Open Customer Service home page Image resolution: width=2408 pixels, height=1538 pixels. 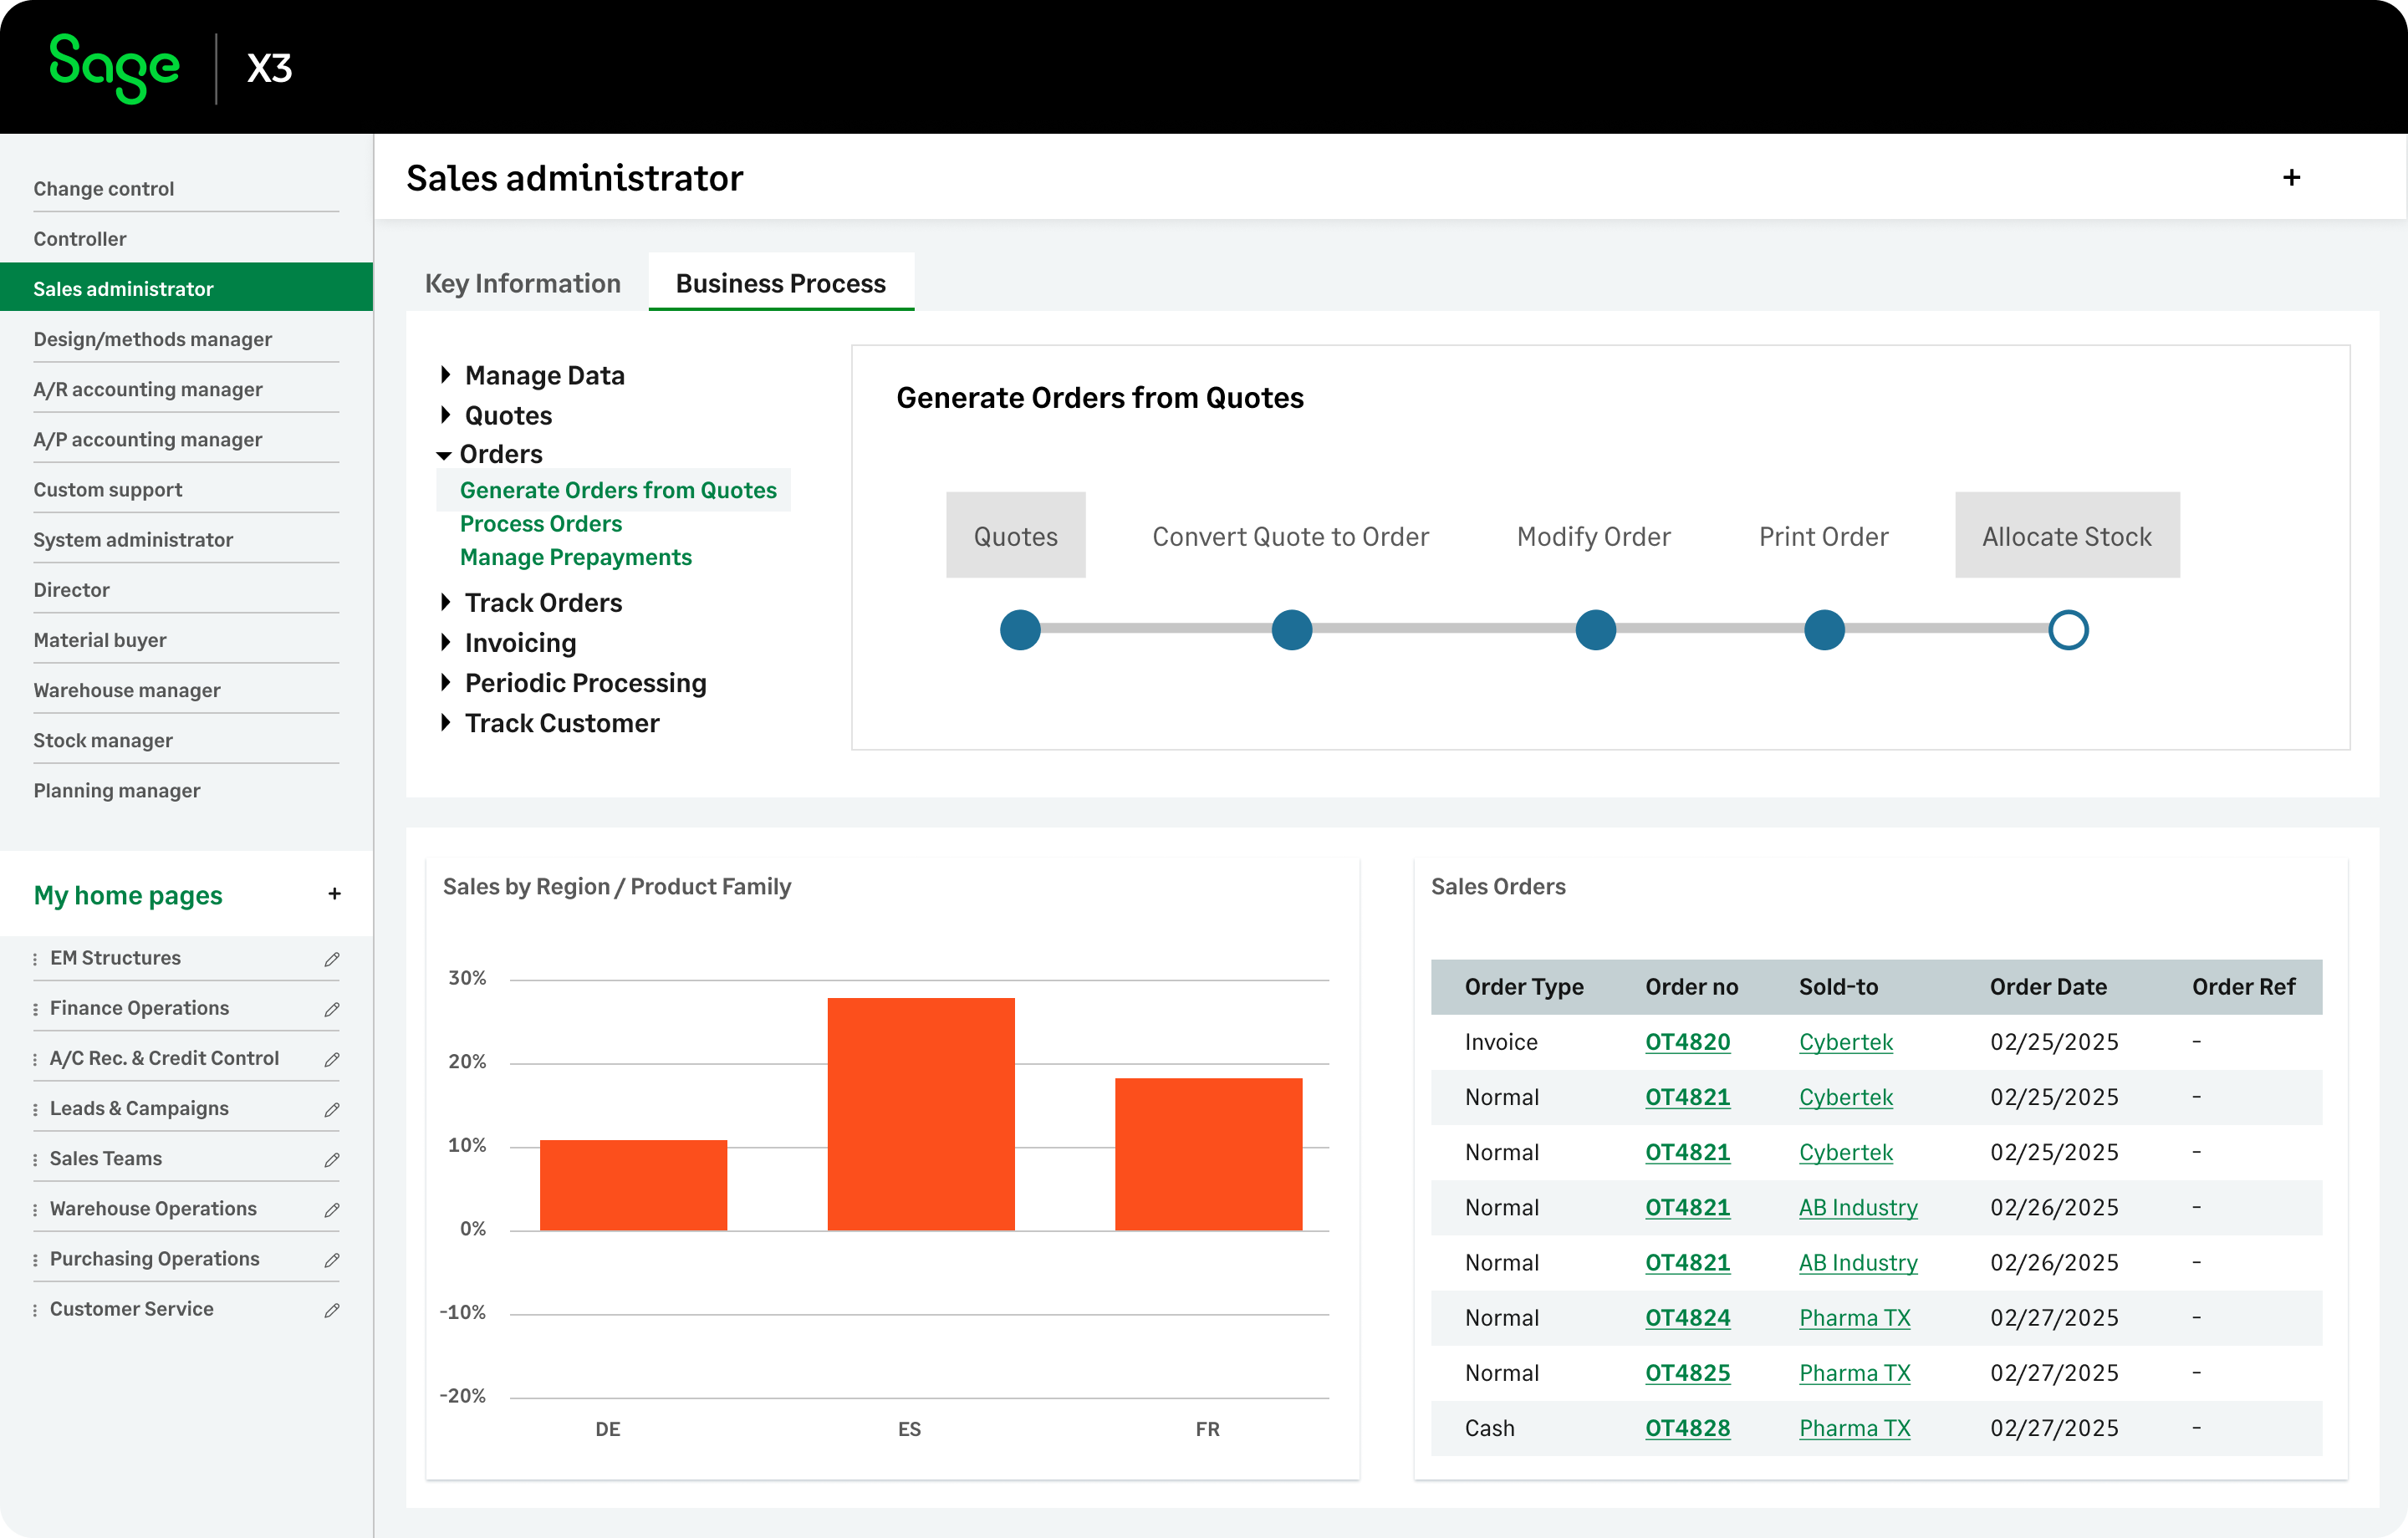click(131, 1309)
